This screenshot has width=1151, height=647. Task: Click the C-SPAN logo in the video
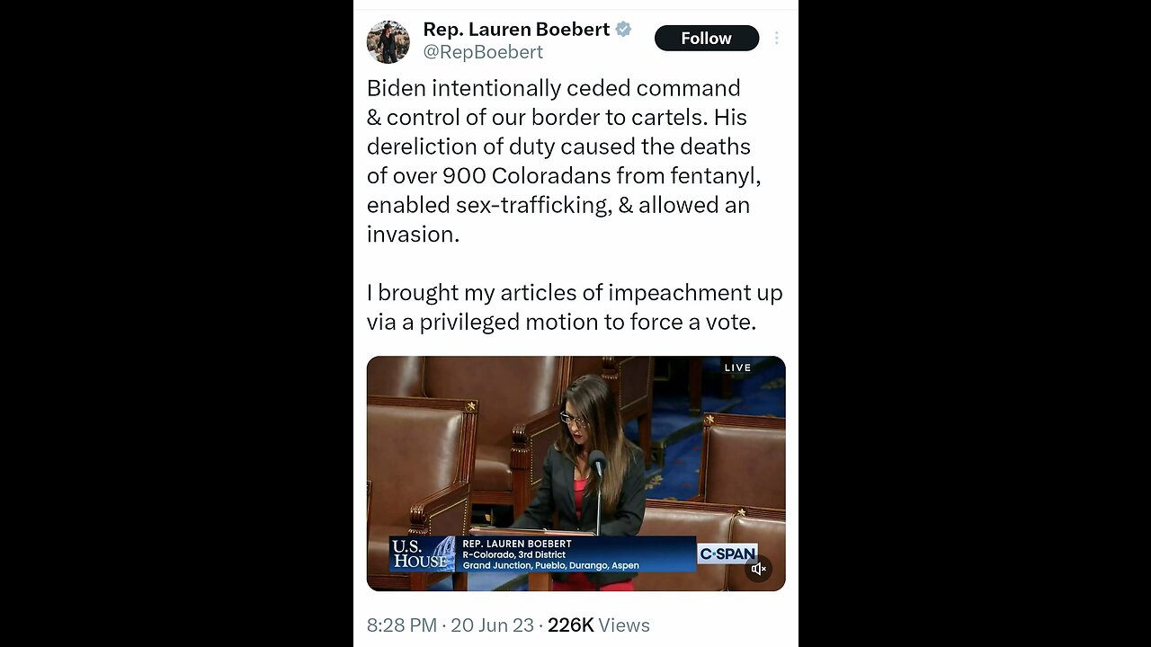pos(727,554)
